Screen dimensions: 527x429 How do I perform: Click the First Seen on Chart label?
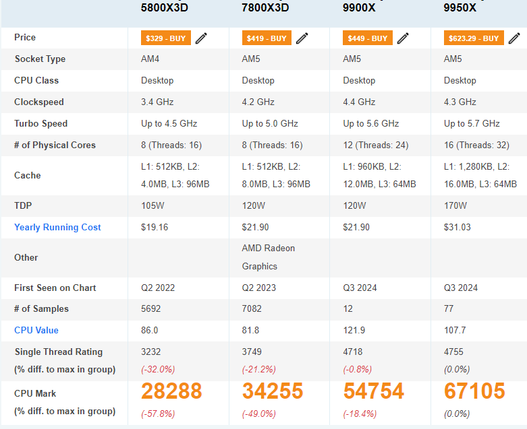pos(55,288)
